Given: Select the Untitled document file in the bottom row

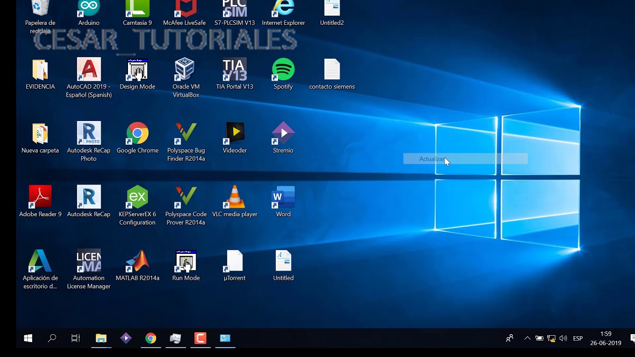Looking at the screenshot, I should (x=283, y=266).
